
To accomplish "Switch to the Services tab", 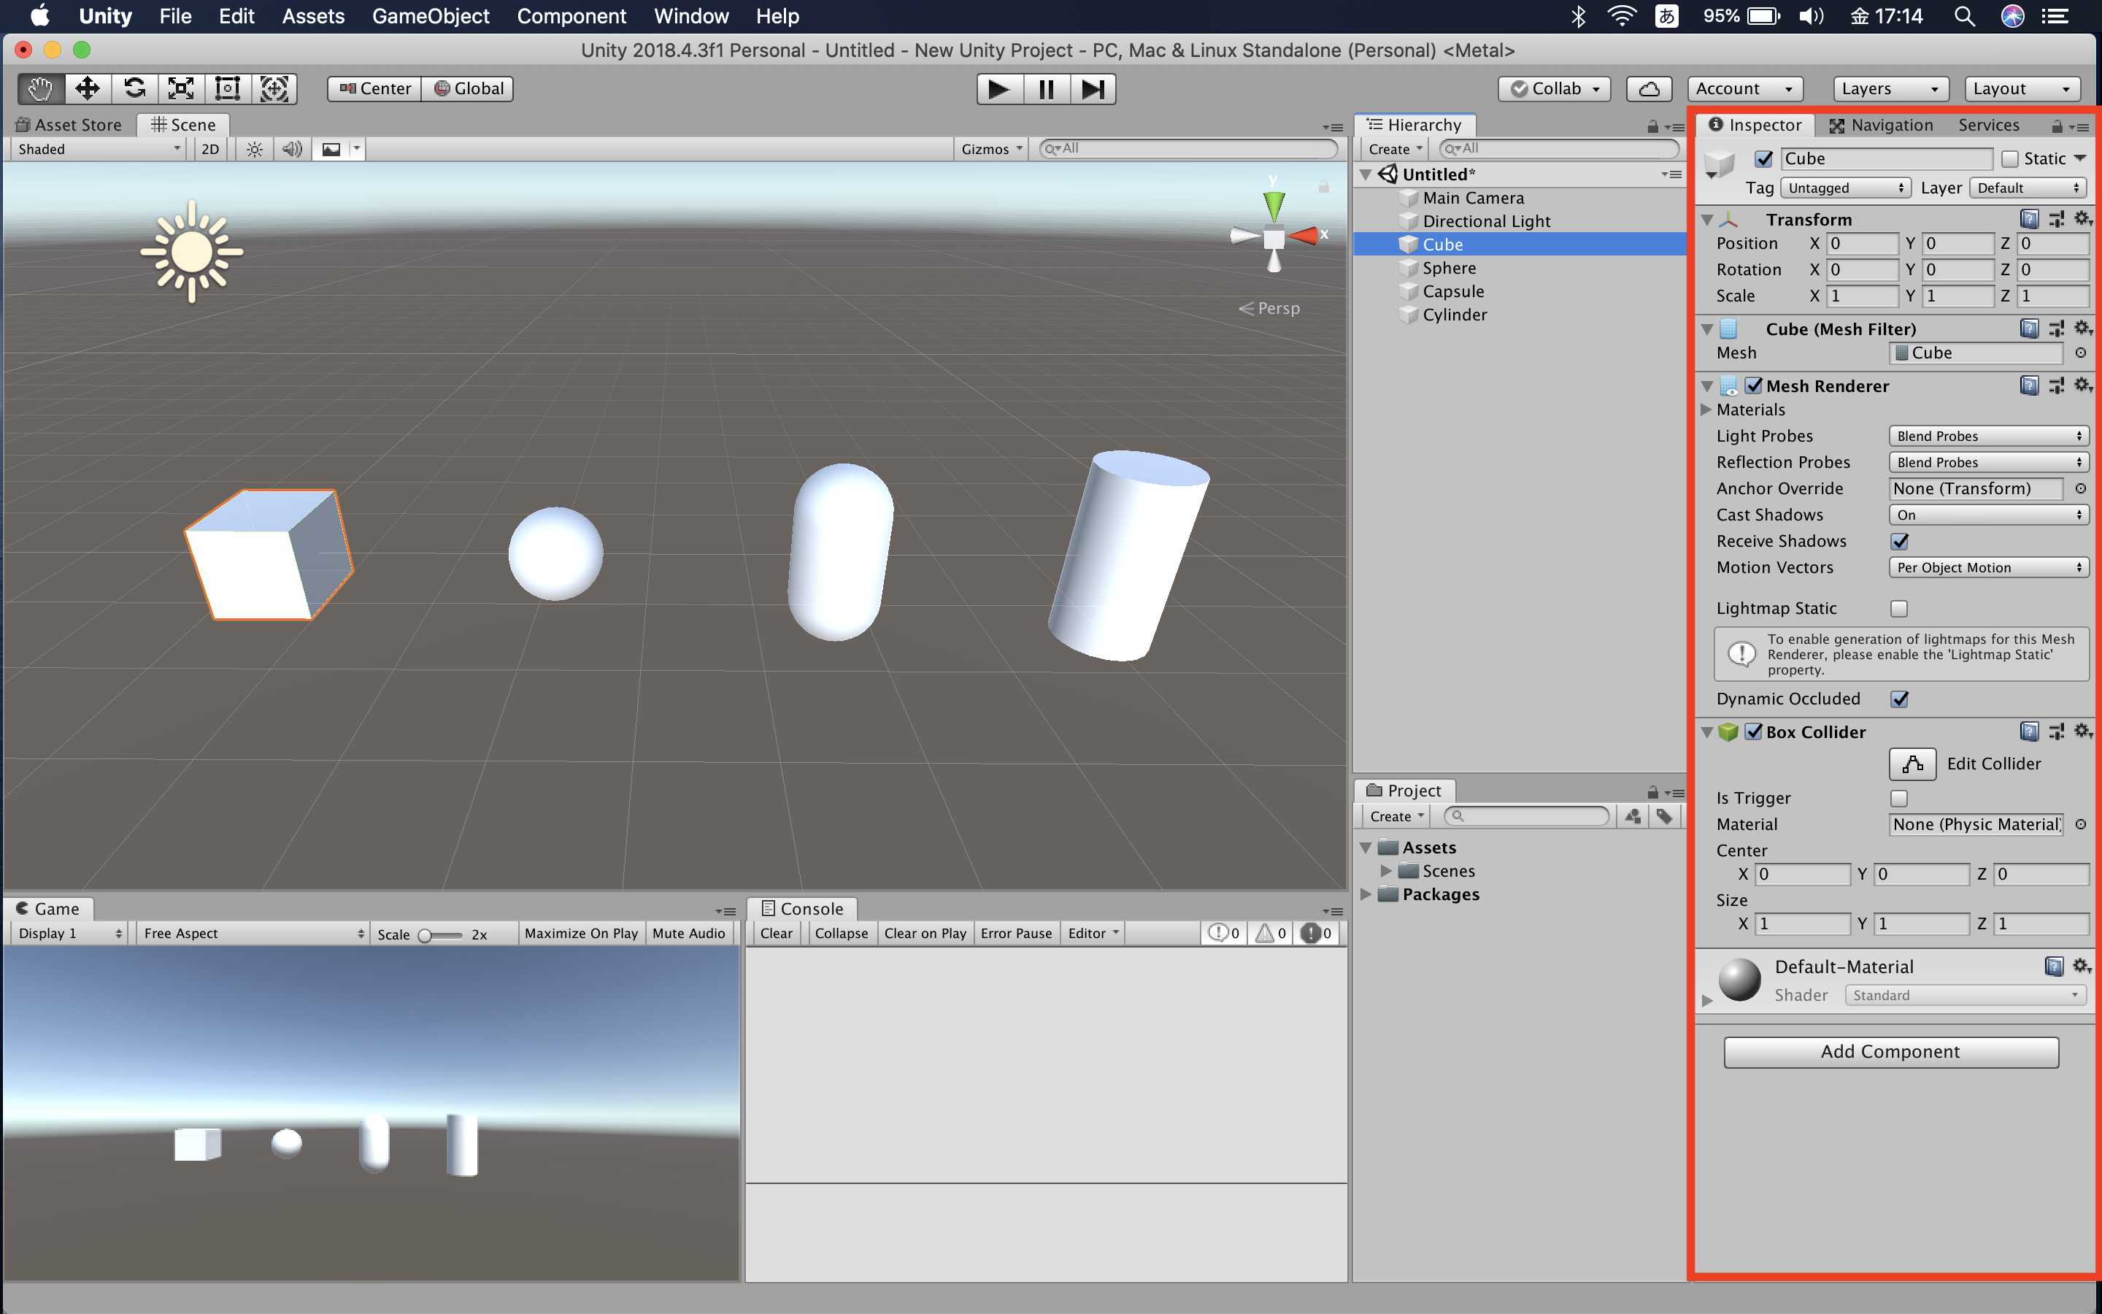I will (1988, 125).
